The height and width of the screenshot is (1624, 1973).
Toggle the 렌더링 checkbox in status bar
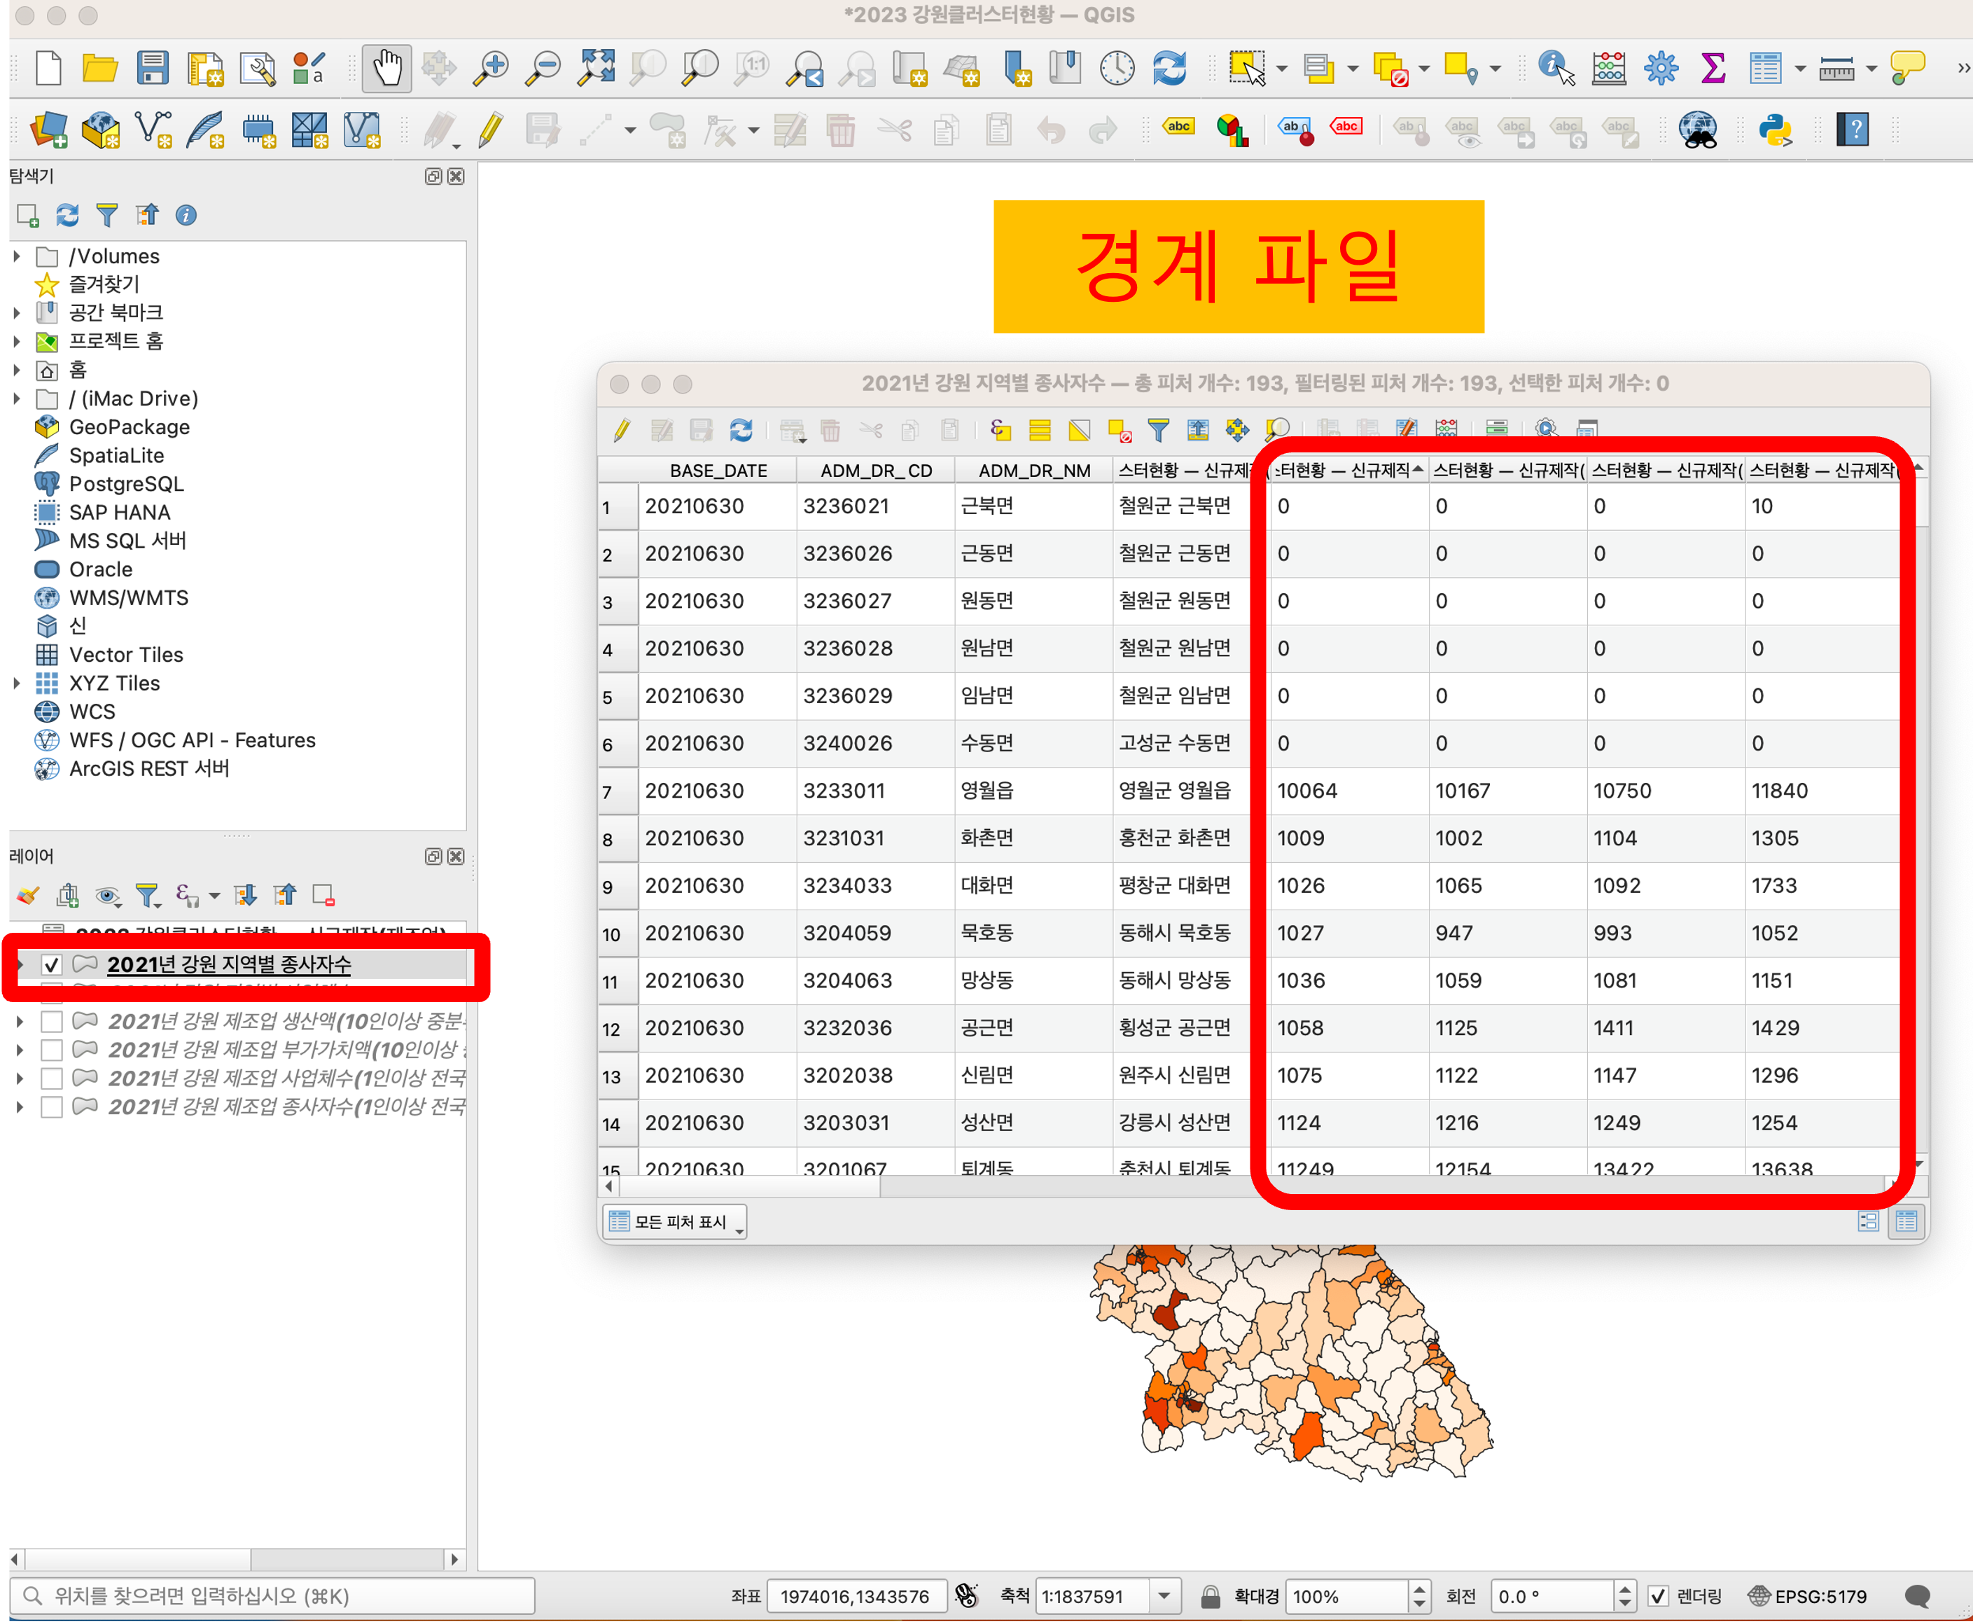[x=1658, y=1596]
